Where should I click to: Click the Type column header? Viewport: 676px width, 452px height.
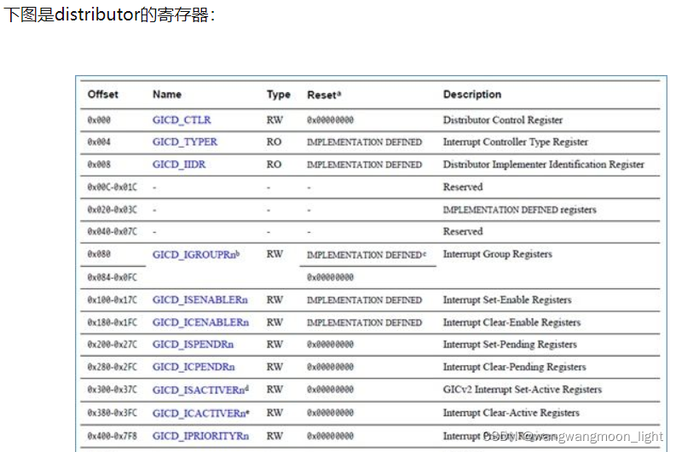point(279,95)
